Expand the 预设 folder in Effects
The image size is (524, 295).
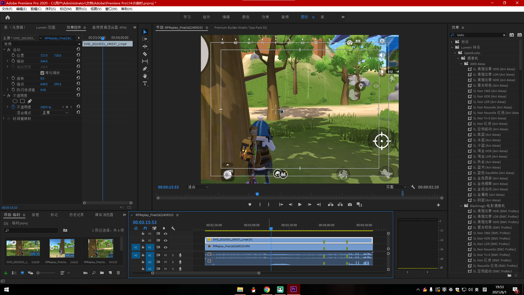(452, 42)
